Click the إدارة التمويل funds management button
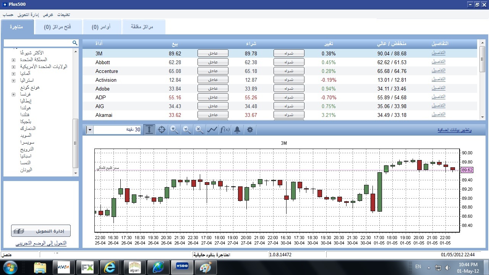The width and height of the screenshot is (489, 275). click(41, 231)
